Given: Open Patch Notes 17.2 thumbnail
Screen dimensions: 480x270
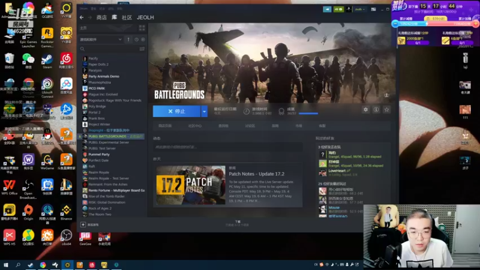Looking at the screenshot, I should (191, 185).
